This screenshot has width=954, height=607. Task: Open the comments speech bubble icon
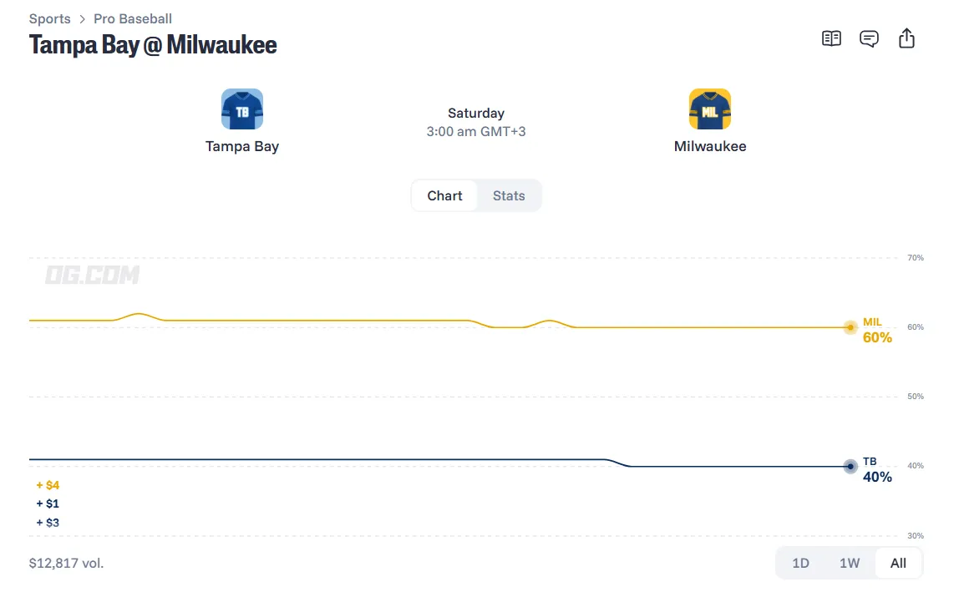coord(869,39)
